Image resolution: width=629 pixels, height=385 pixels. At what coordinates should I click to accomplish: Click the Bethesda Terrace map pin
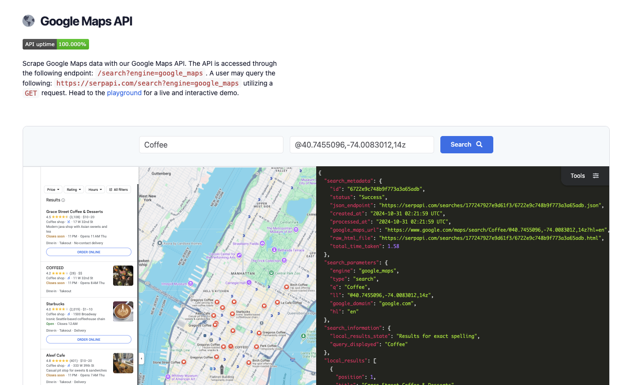coord(274,250)
